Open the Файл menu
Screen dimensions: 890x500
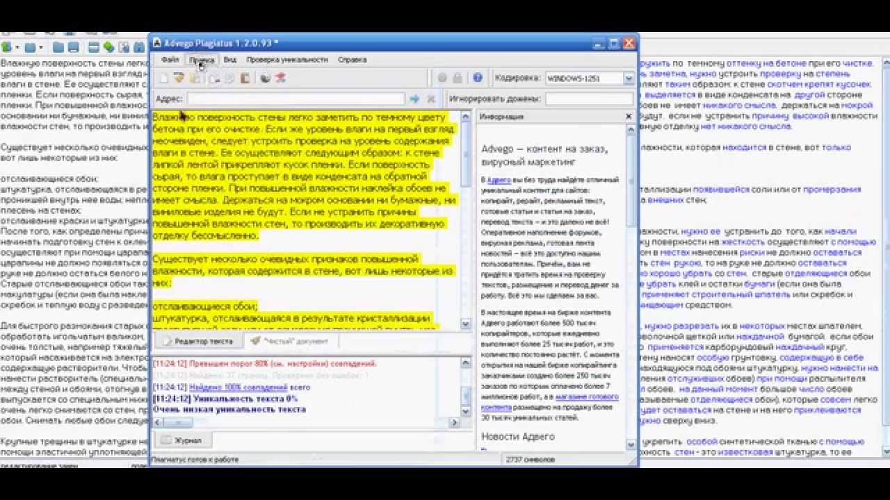point(170,60)
